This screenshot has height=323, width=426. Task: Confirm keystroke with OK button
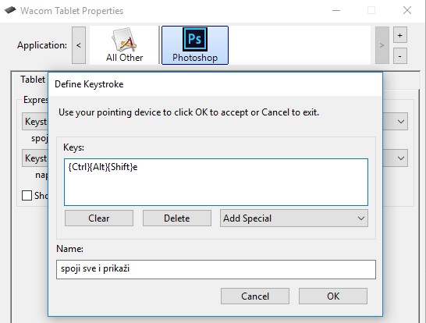pyautogui.click(x=333, y=296)
